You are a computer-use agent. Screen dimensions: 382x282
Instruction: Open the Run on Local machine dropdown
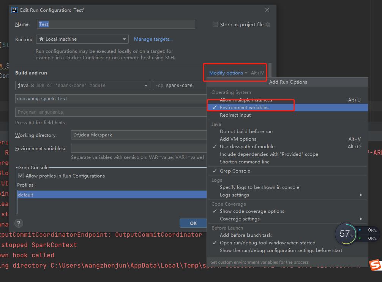pos(82,39)
